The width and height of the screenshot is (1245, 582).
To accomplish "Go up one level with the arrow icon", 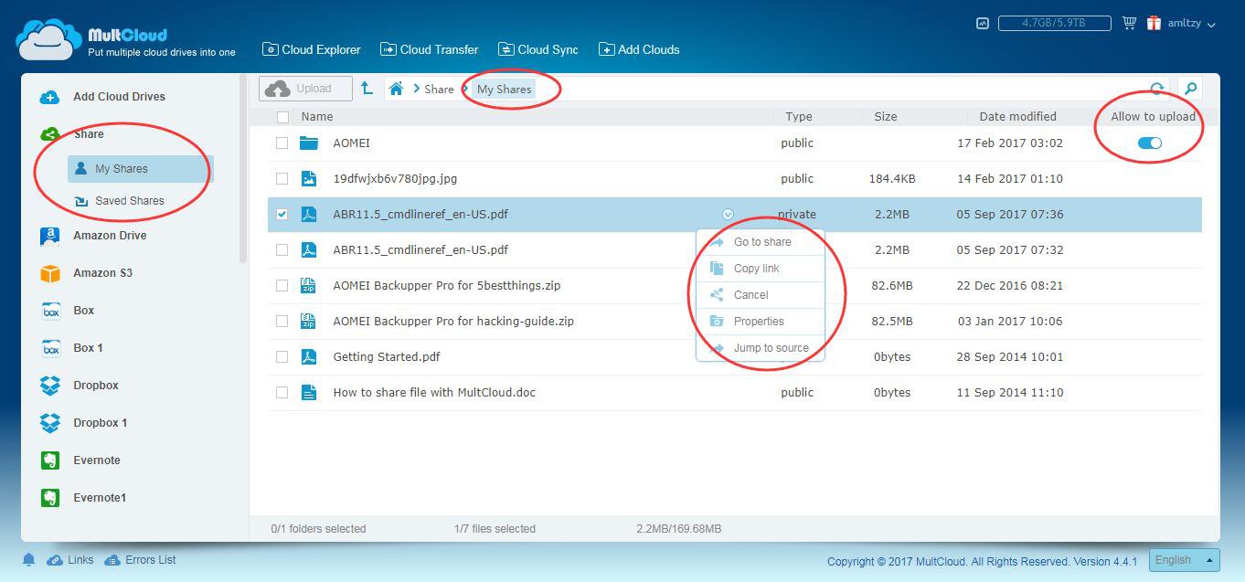I will (x=367, y=88).
